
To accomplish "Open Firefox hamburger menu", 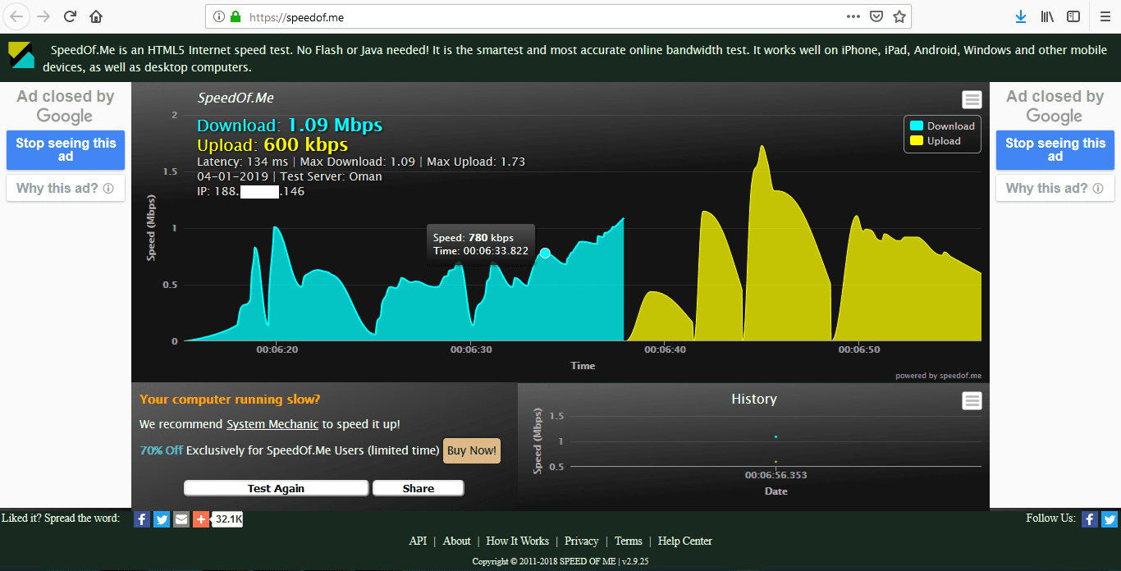I will point(1105,16).
